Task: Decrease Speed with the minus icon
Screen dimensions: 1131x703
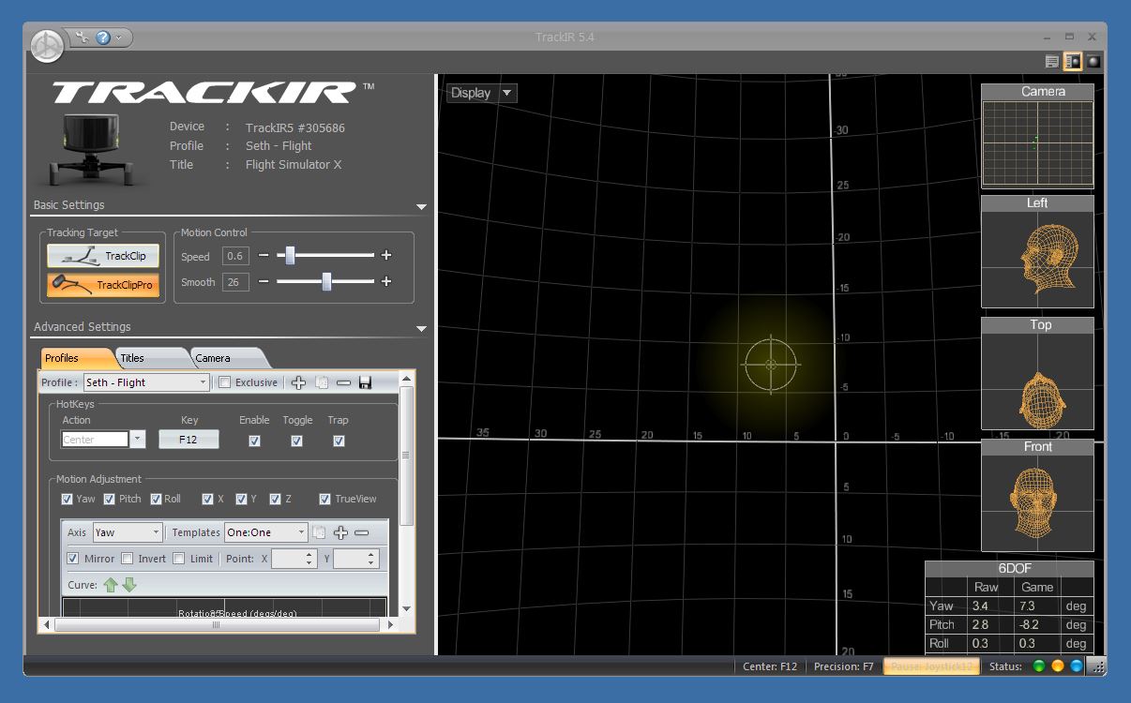Action: (264, 256)
